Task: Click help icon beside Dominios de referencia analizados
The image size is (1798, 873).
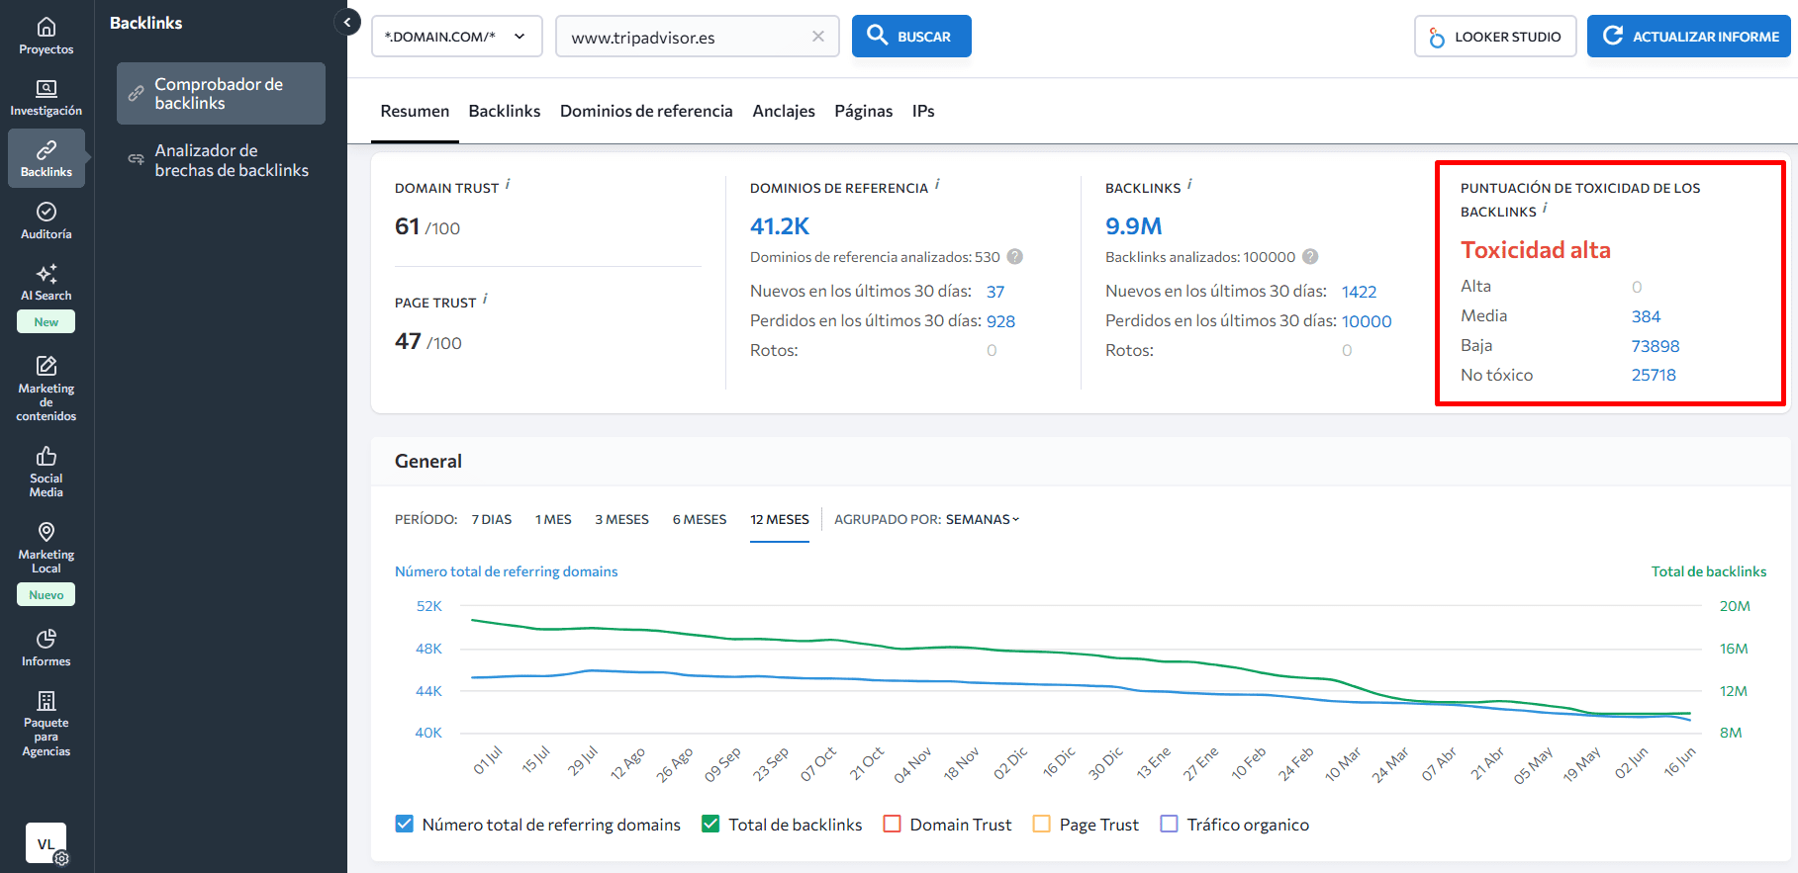Action: (1015, 257)
